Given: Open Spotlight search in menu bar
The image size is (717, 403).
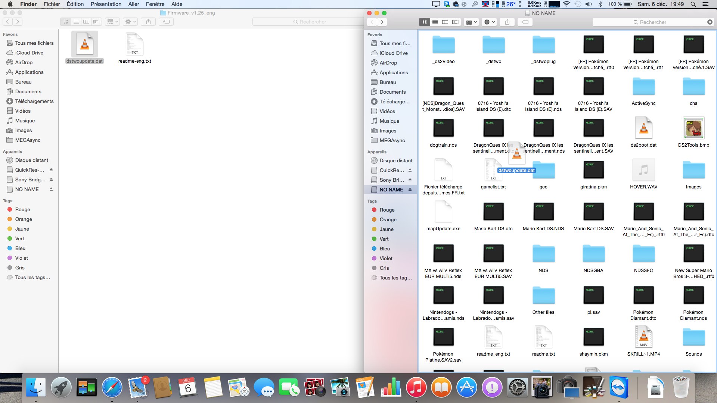Looking at the screenshot, I should click(693, 4).
